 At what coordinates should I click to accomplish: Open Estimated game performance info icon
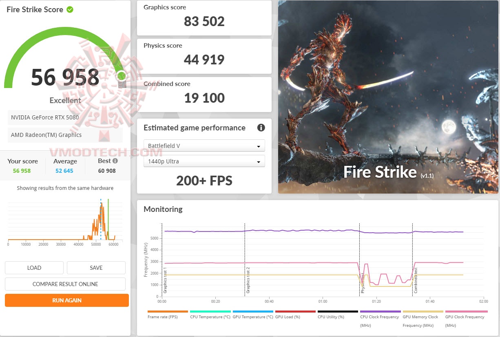click(261, 128)
